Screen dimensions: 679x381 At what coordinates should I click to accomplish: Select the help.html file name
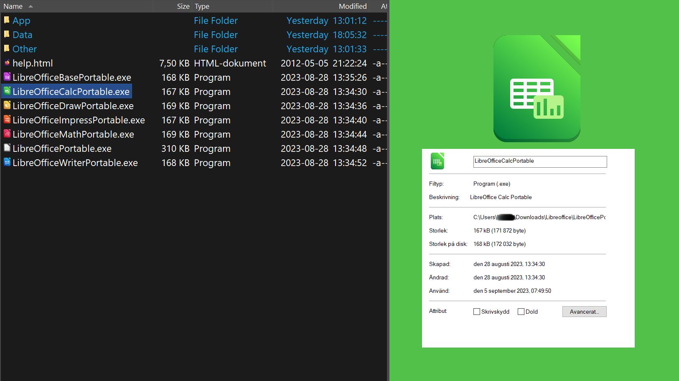[x=33, y=63]
